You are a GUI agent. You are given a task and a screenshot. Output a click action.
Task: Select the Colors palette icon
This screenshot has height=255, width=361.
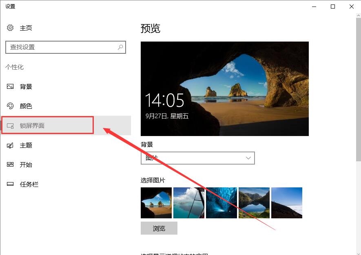pyautogui.click(x=10, y=106)
